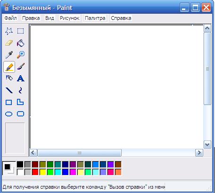Image resolution: width=215 pixels, height=193 pixels.
Task: Click the vertical scrollbar down arrow
Action: click(207, 145)
